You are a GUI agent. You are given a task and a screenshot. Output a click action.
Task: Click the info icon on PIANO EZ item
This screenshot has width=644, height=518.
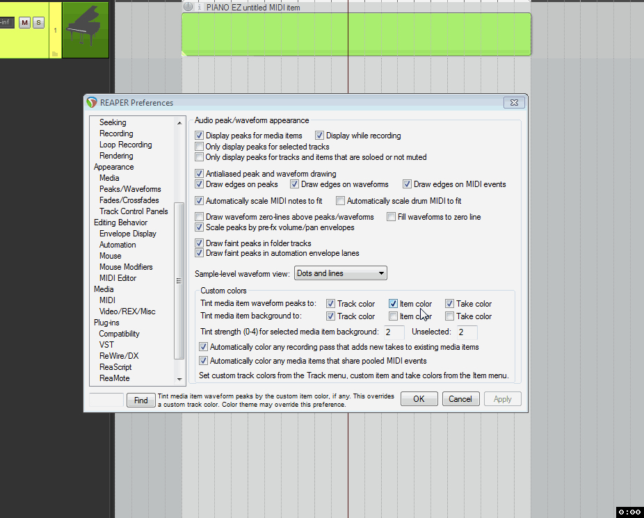[199, 7]
